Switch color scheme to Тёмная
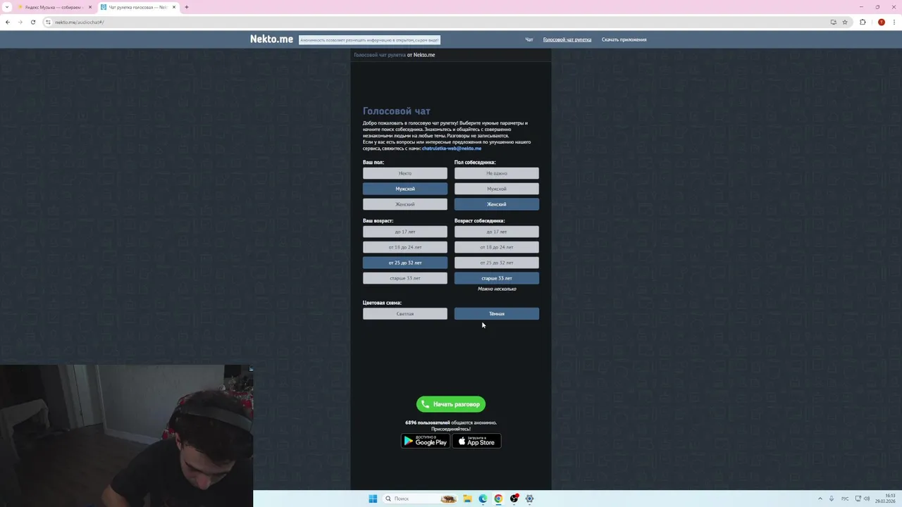This screenshot has height=507, width=902. click(497, 314)
